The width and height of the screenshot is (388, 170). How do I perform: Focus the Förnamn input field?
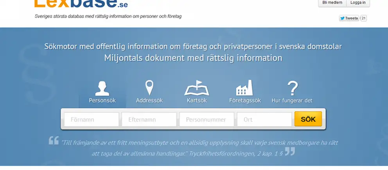click(92, 119)
